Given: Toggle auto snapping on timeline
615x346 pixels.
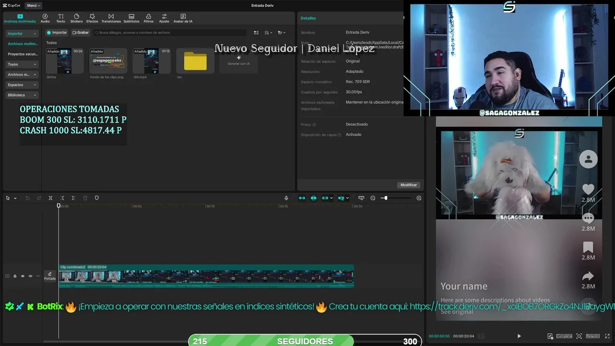Looking at the screenshot, I should pyautogui.click(x=314, y=198).
